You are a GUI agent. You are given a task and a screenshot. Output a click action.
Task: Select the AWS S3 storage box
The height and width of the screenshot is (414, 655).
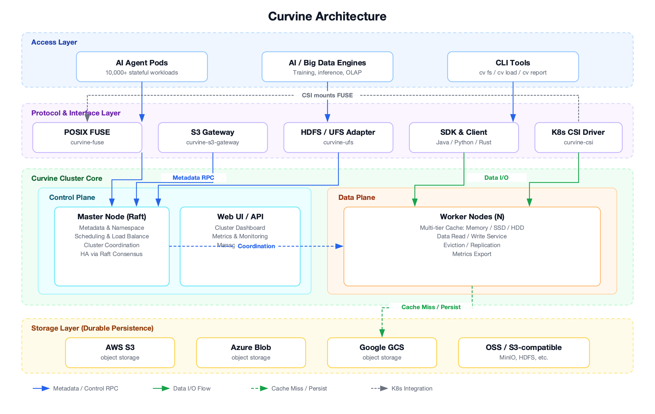point(120,353)
